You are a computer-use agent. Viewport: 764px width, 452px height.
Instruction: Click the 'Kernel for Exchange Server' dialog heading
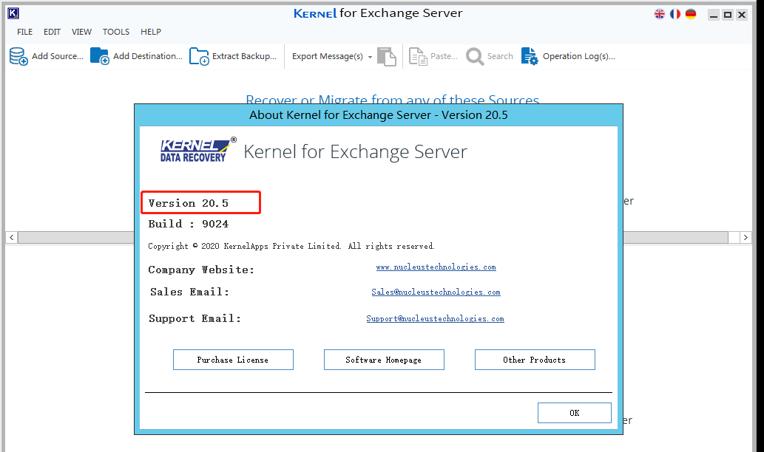pos(355,152)
